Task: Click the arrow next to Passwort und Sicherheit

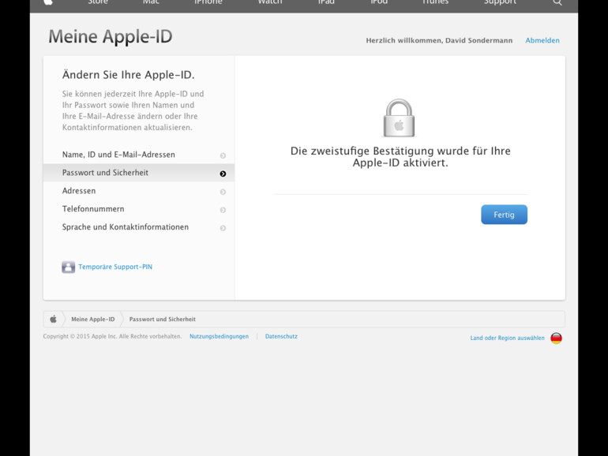Action: 223,174
